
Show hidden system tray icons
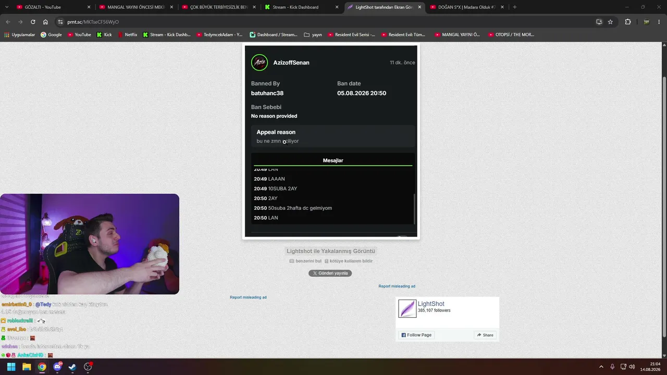tap(601, 367)
